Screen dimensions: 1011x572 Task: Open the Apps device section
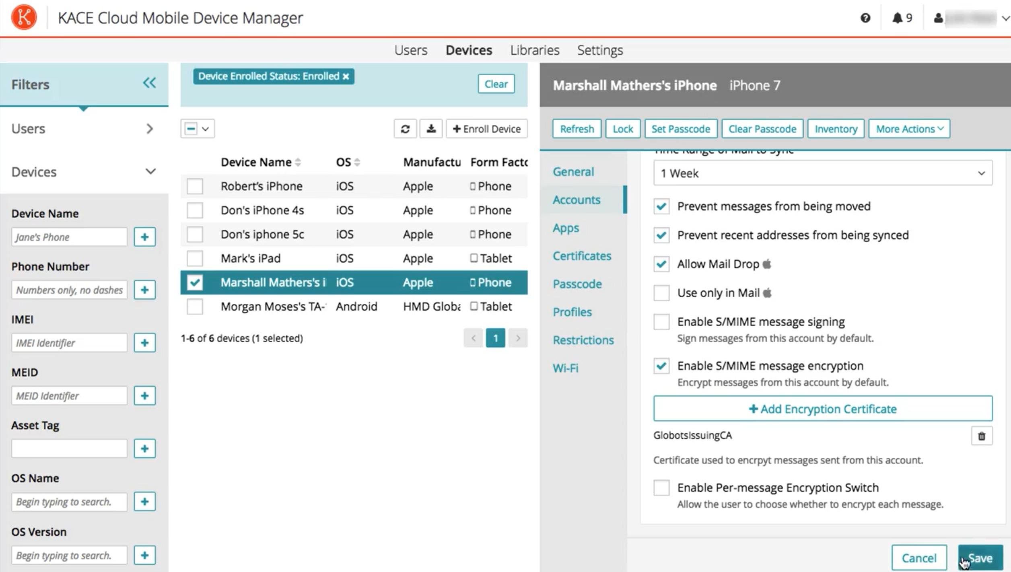tap(566, 228)
